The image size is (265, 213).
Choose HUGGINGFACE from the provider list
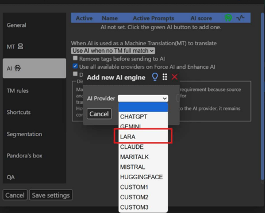143,177
